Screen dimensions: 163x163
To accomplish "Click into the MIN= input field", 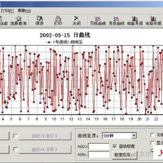I will coord(99,155).
